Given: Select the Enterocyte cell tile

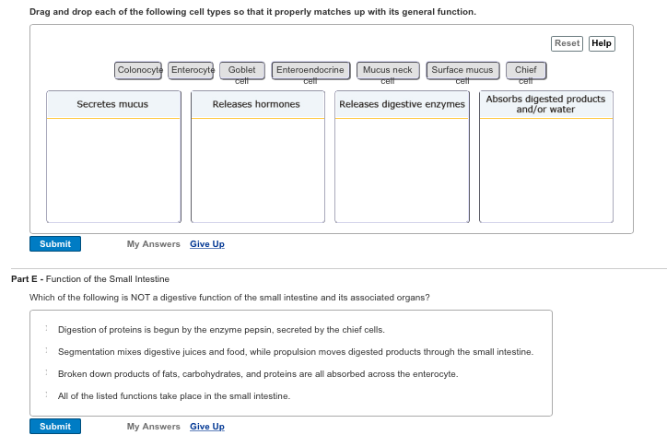Looking at the screenshot, I should pos(193,70).
